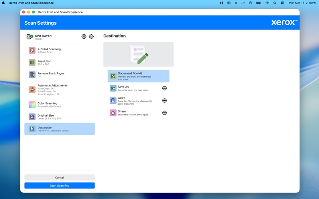The width and height of the screenshot is (319, 199).
Task: Open the printer settings gear icon
Action: 91,36
